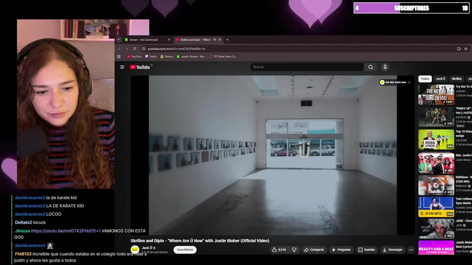Image resolution: width=472 pixels, height=265 pixels.
Task: Open Jack Ü channel name link
Action: click(147, 248)
